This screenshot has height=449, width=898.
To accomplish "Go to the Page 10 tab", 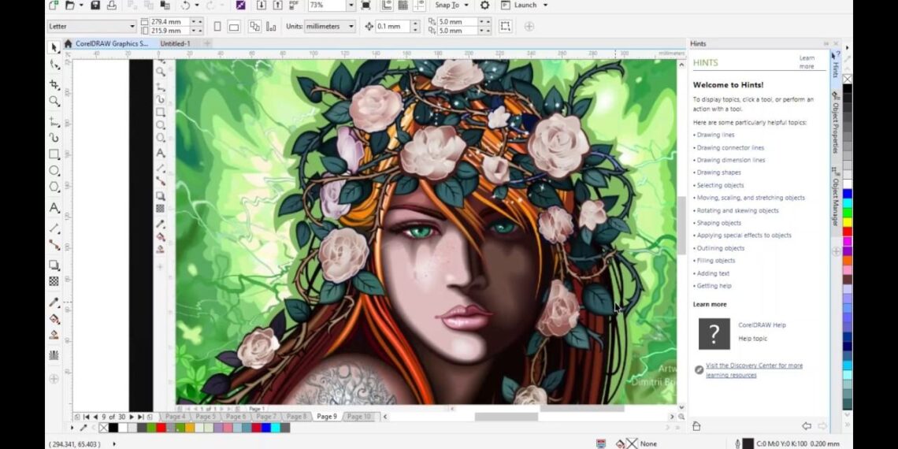I will (359, 417).
